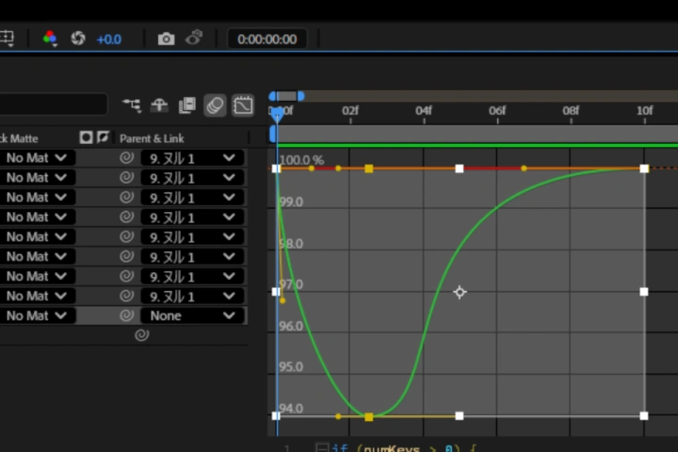Click the bezier handle dot below the 97.0 label
The image size is (678, 452).
pos(282,300)
